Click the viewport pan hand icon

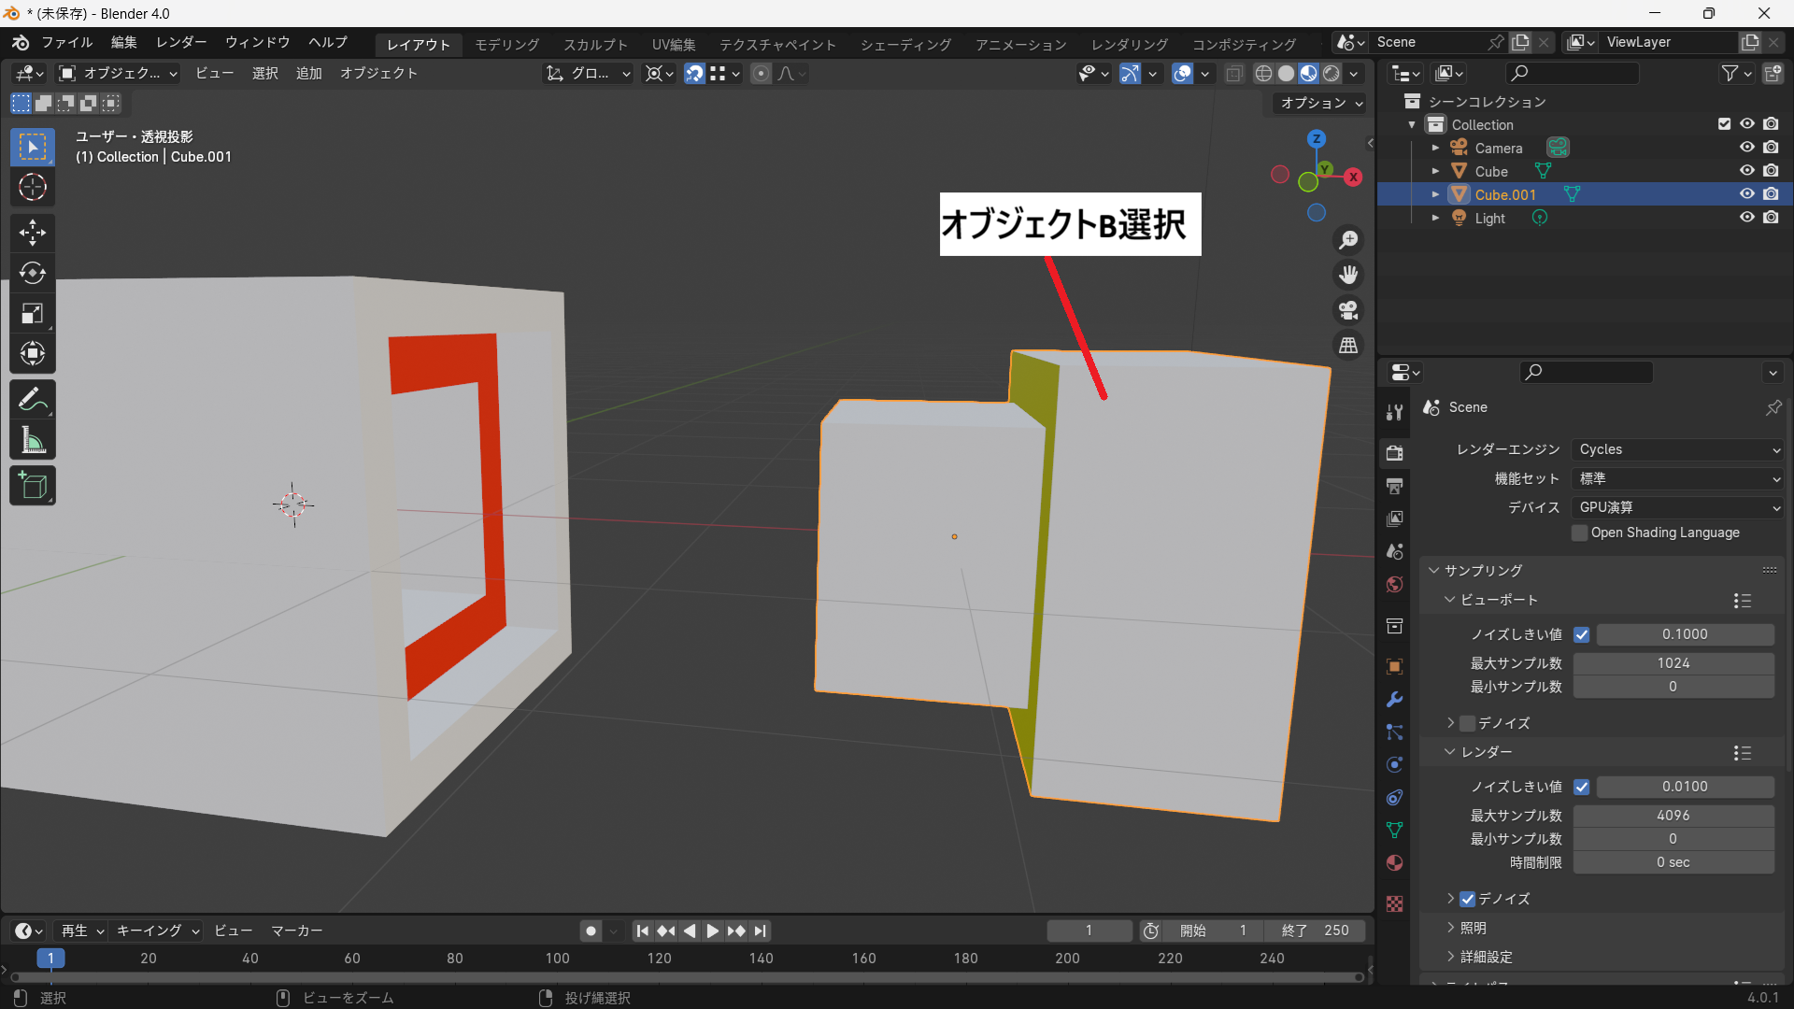[x=1348, y=275]
